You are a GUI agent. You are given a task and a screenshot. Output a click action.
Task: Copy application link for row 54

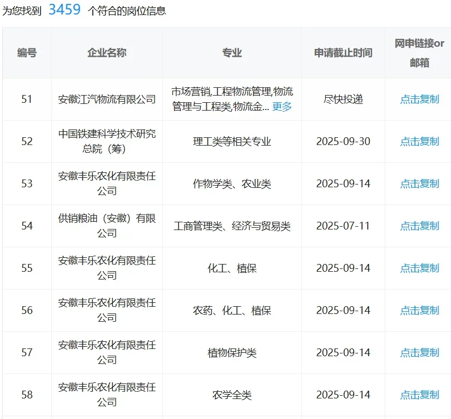pyautogui.click(x=419, y=226)
